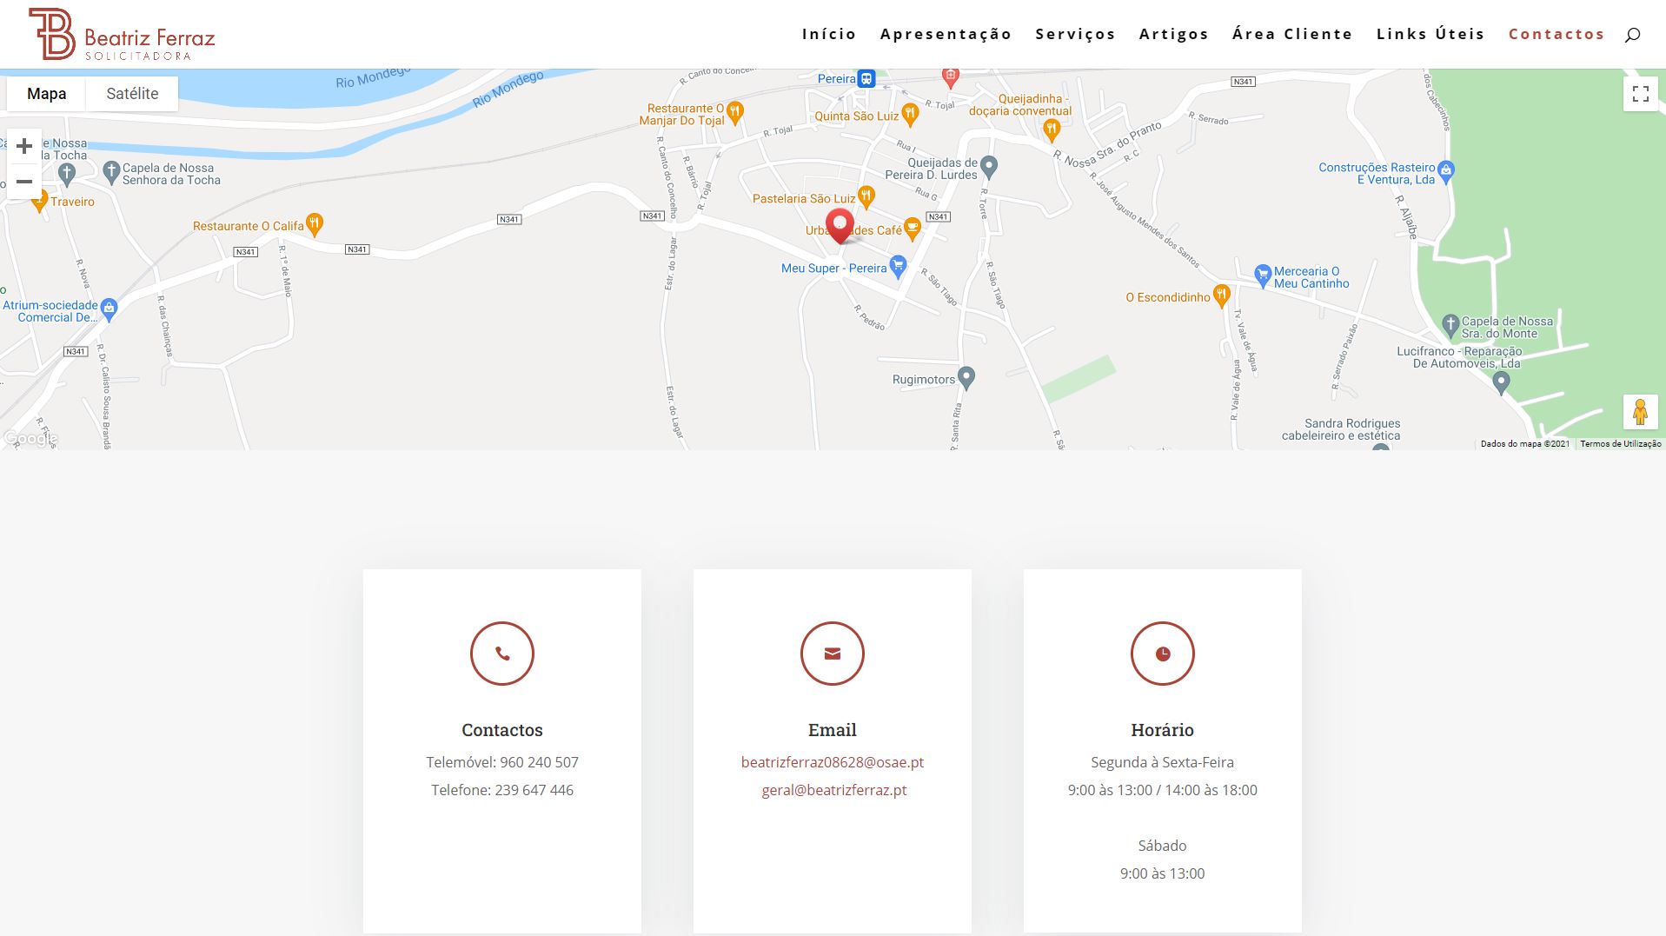This screenshot has width=1666, height=936.
Task: Click Dados do mapa ©2021 text
Action: (1525, 444)
